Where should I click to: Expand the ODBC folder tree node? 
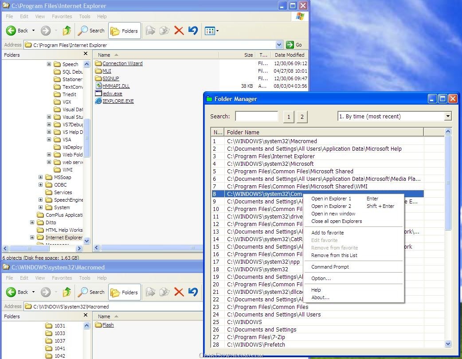coord(40,185)
